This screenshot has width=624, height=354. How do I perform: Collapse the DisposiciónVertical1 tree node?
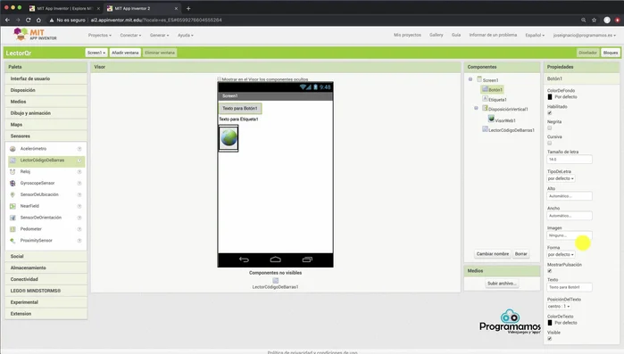pyautogui.click(x=476, y=108)
